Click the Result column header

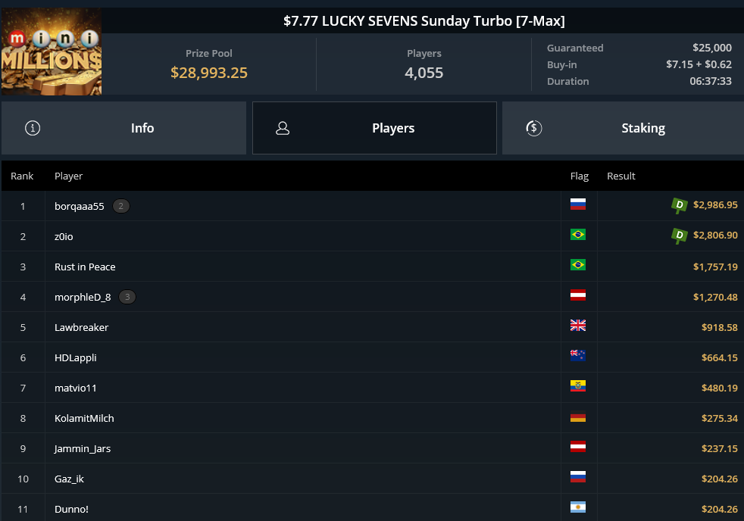621,176
